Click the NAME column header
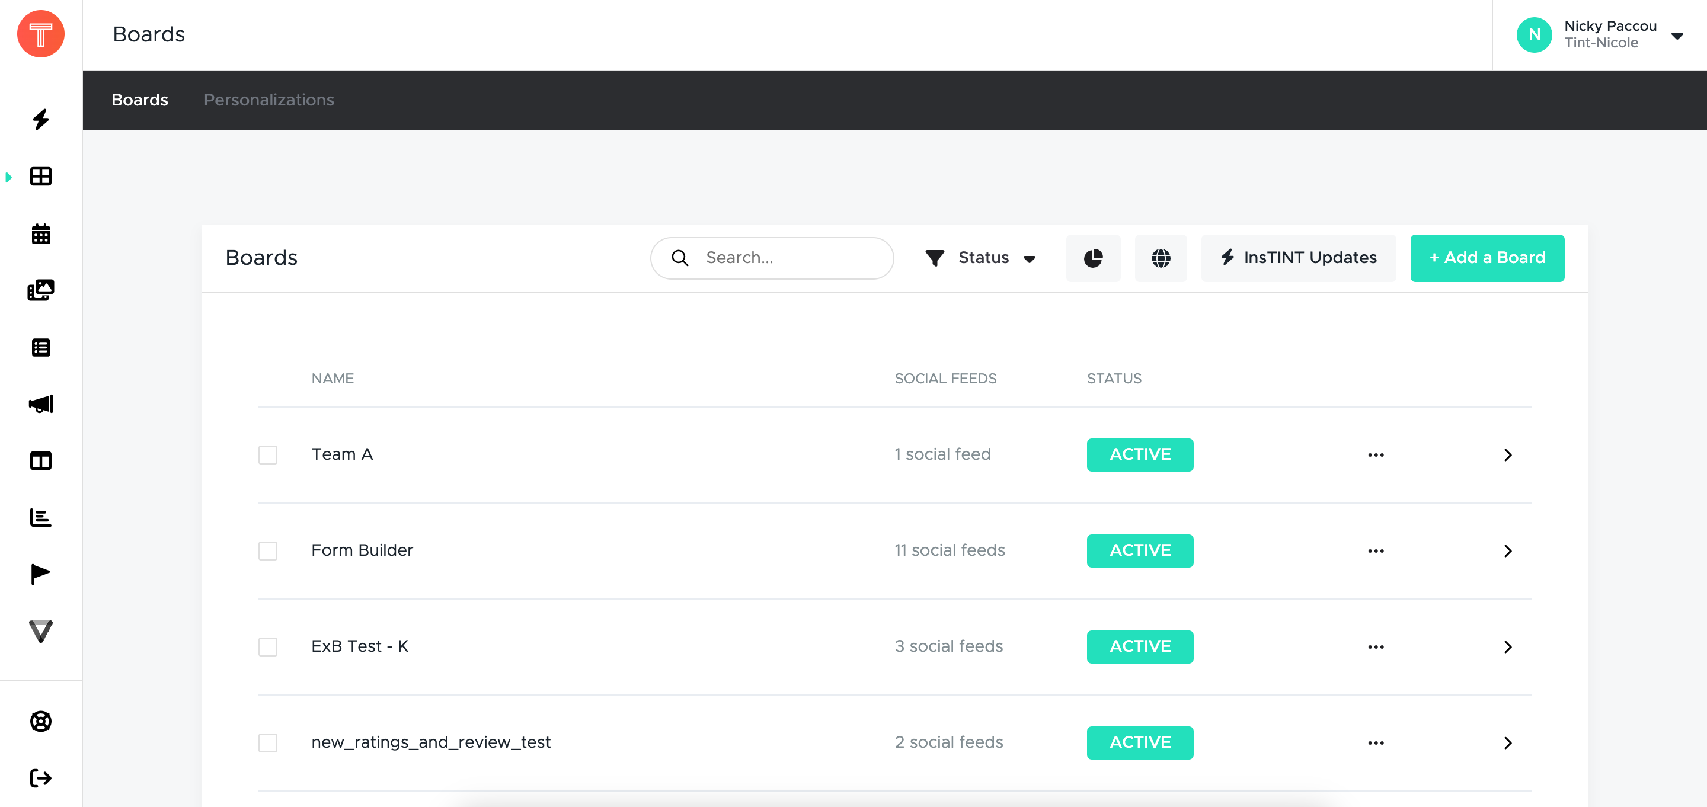1707x807 pixels. [333, 379]
